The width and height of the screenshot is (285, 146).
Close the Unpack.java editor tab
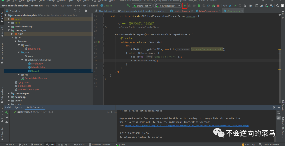(x=242, y=11)
